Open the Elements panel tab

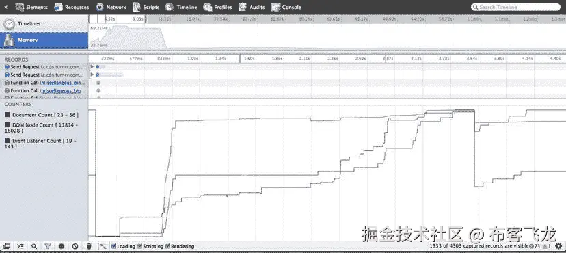pyautogui.click(x=31, y=7)
